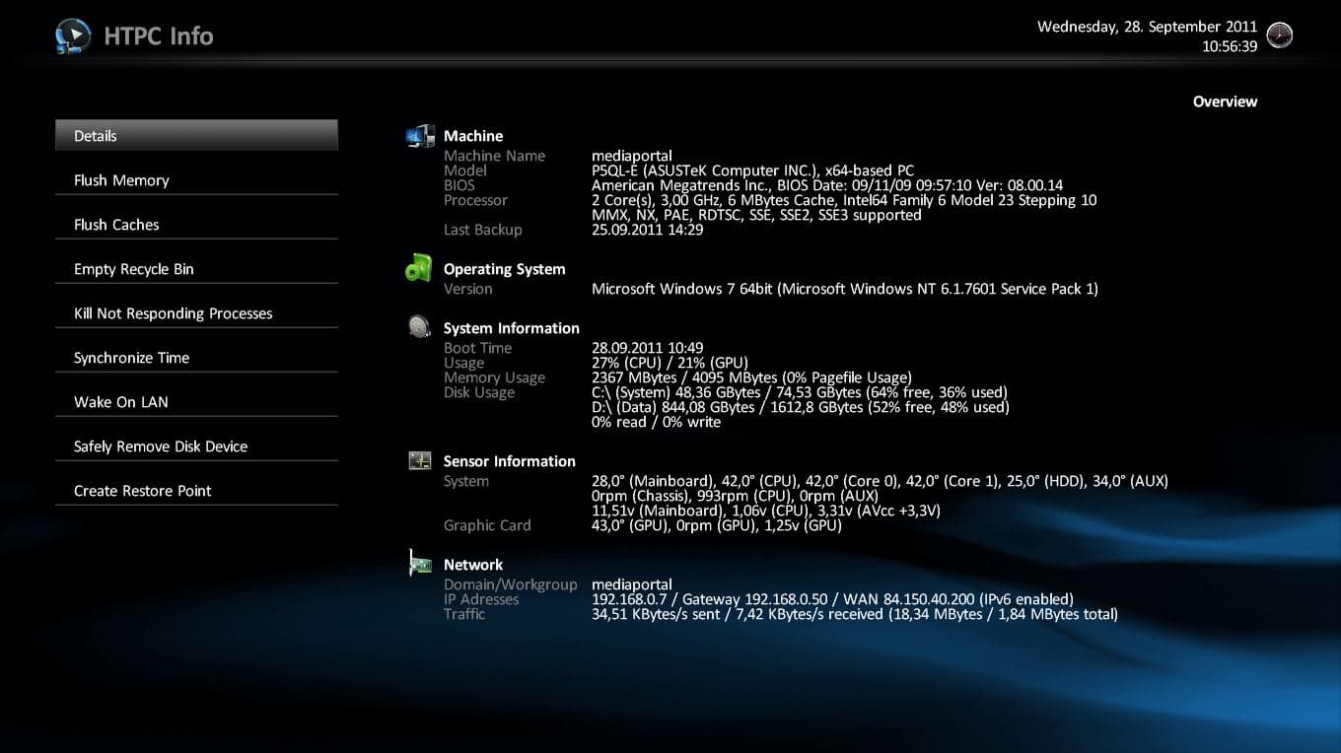This screenshot has height=753, width=1341.
Task: Click the D:\ (Data) disk line
Action: (801, 407)
